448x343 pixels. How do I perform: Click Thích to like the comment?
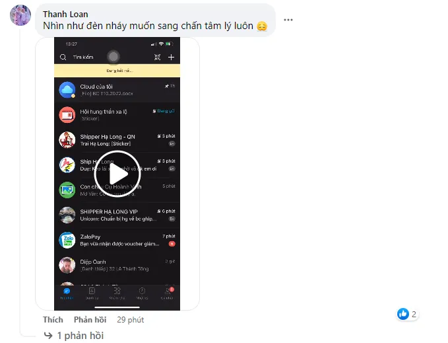(x=53, y=320)
